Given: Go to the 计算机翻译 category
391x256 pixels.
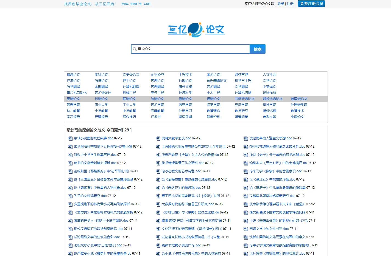Looking at the screenshot, I should (131, 87).
